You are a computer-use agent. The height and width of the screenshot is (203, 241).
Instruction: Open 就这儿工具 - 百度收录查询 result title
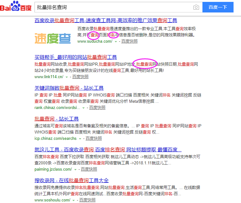coord(108,149)
